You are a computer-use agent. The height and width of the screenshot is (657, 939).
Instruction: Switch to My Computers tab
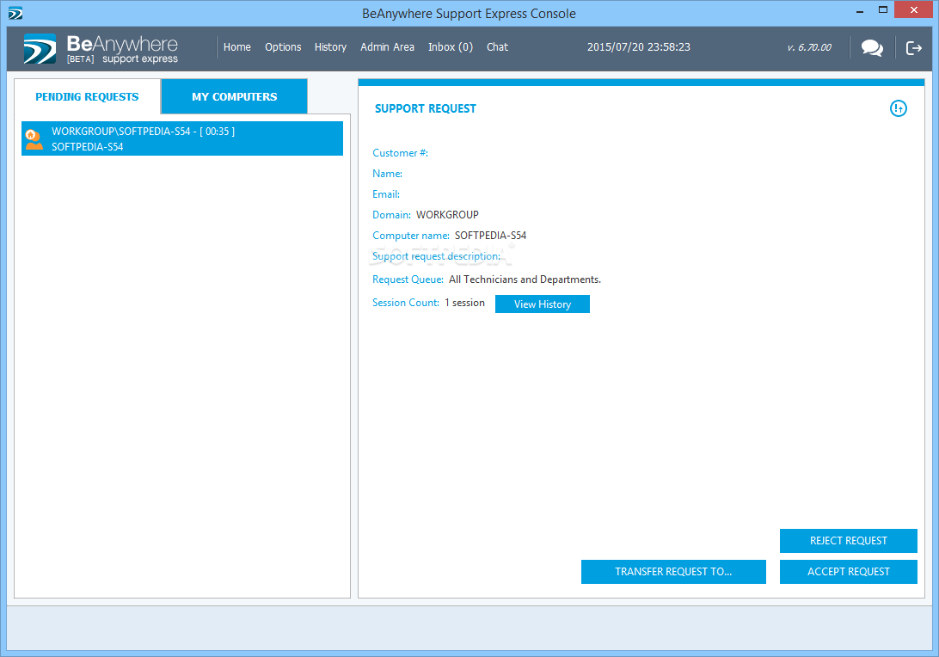click(234, 96)
